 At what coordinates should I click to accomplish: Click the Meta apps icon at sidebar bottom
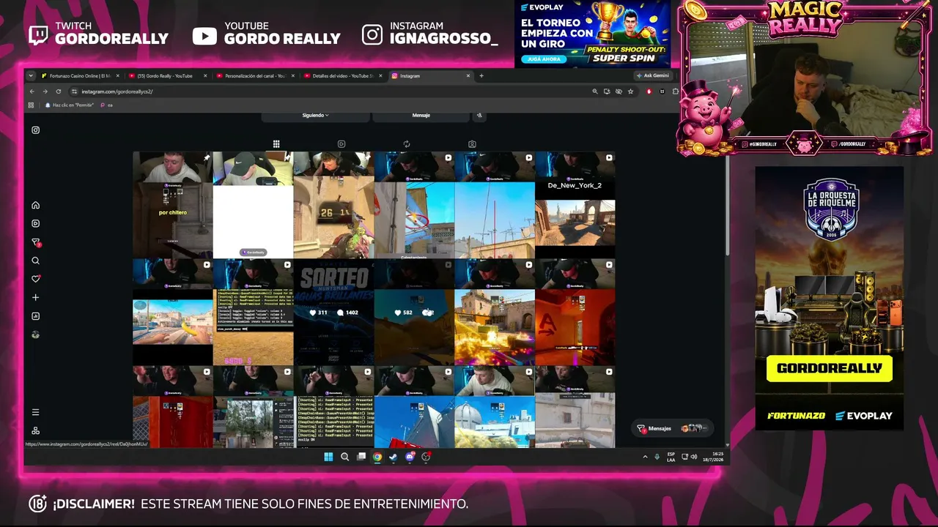coord(35,430)
